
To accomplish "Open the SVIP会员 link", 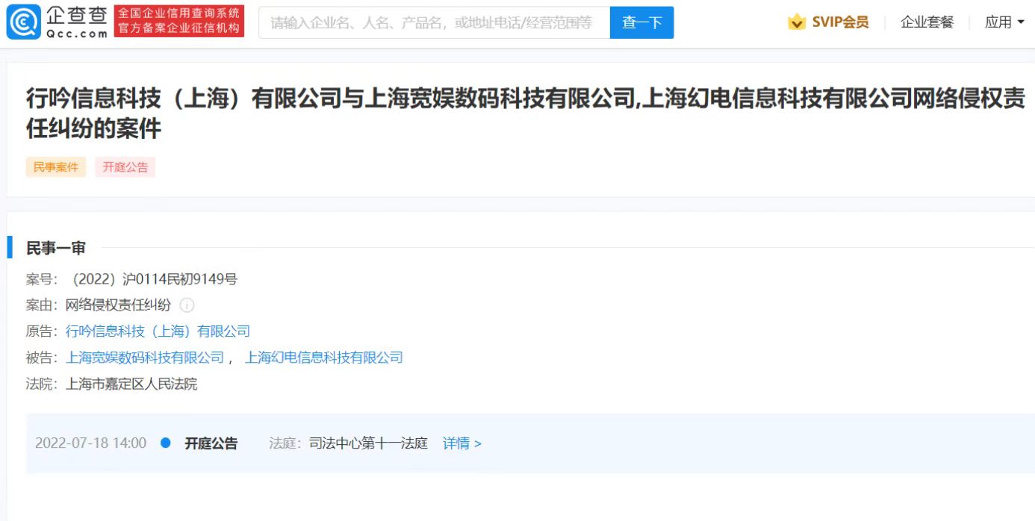I will [x=840, y=22].
